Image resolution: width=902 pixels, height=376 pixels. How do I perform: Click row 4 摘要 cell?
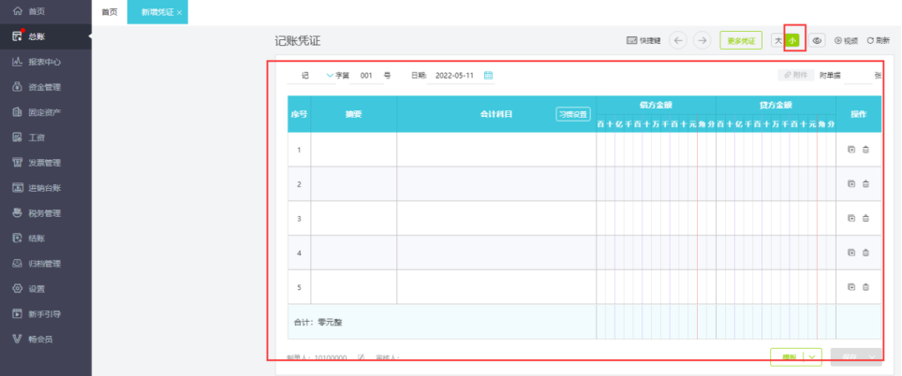coord(354,253)
